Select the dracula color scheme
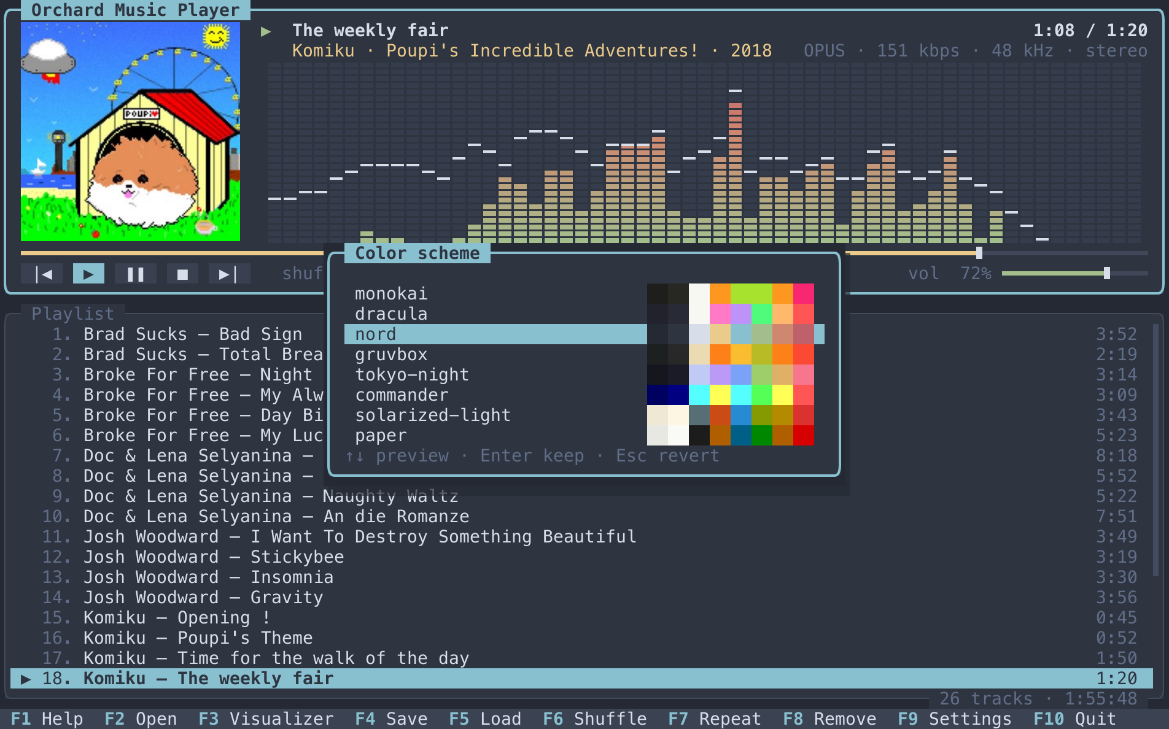 click(x=584, y=314)
